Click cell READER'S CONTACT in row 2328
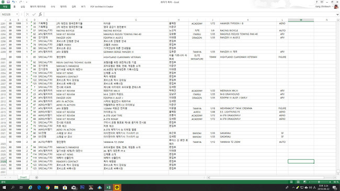The width and height of the screenshot is (340, 191). [x=80, y=162]
